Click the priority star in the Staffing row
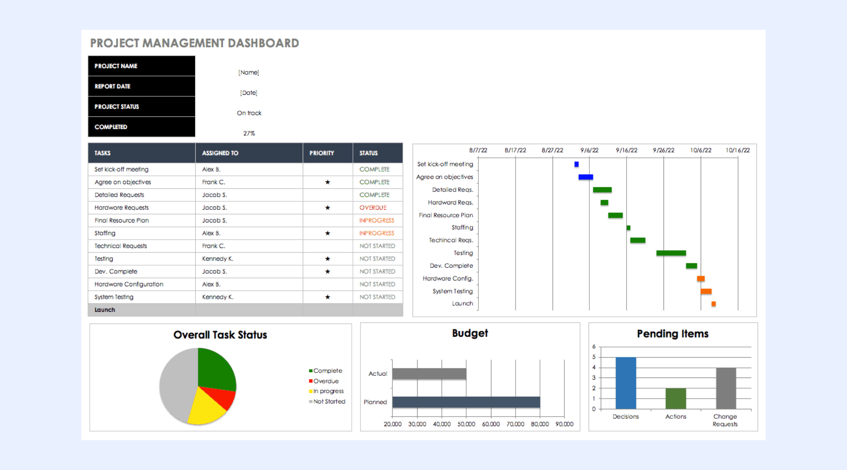 pyautogui.click(x=327, y=233)
